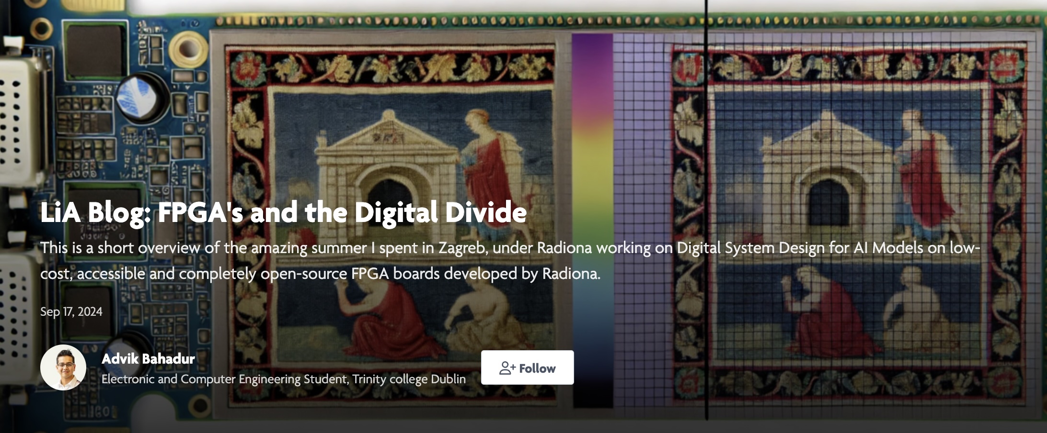Open Advik Bahadur's profile photo
The height and width of the screenshot is (433, 1047).
coord(63,367)
